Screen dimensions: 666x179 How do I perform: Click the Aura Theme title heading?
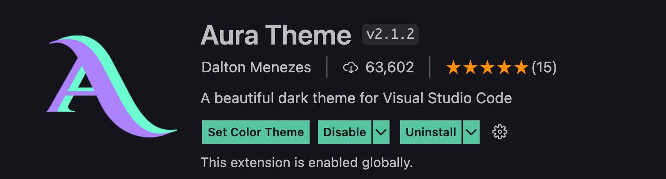pyautogui.click(x=276, y=34)
